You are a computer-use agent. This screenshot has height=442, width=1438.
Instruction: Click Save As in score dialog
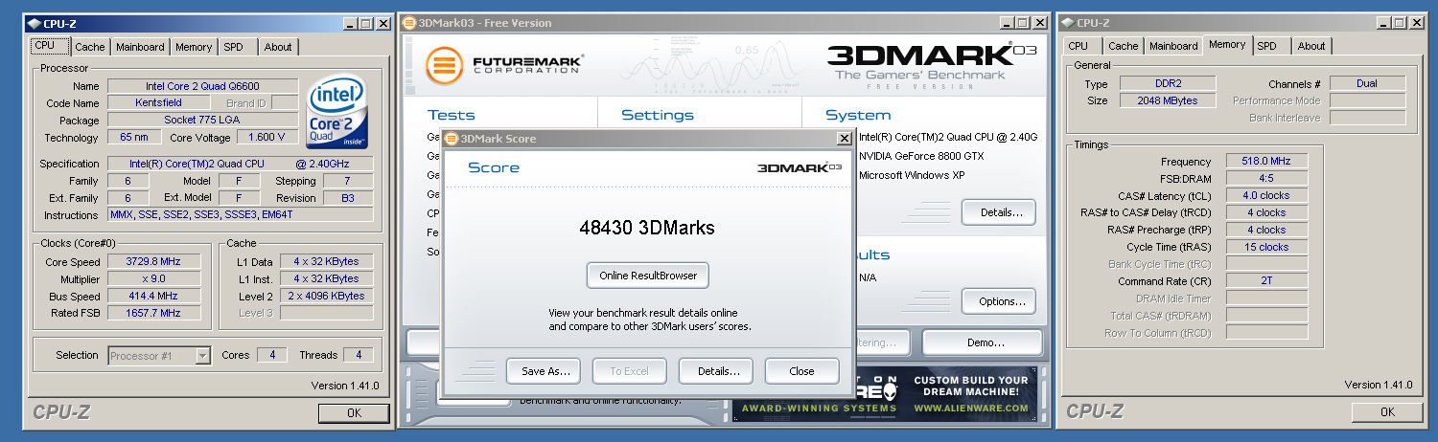545,371
